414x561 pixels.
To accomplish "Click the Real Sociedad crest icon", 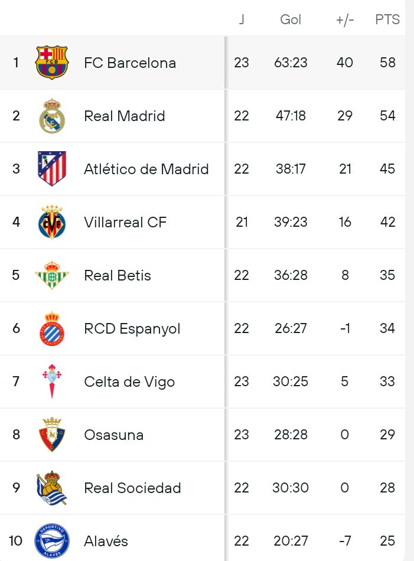I will tap(52, 488).
